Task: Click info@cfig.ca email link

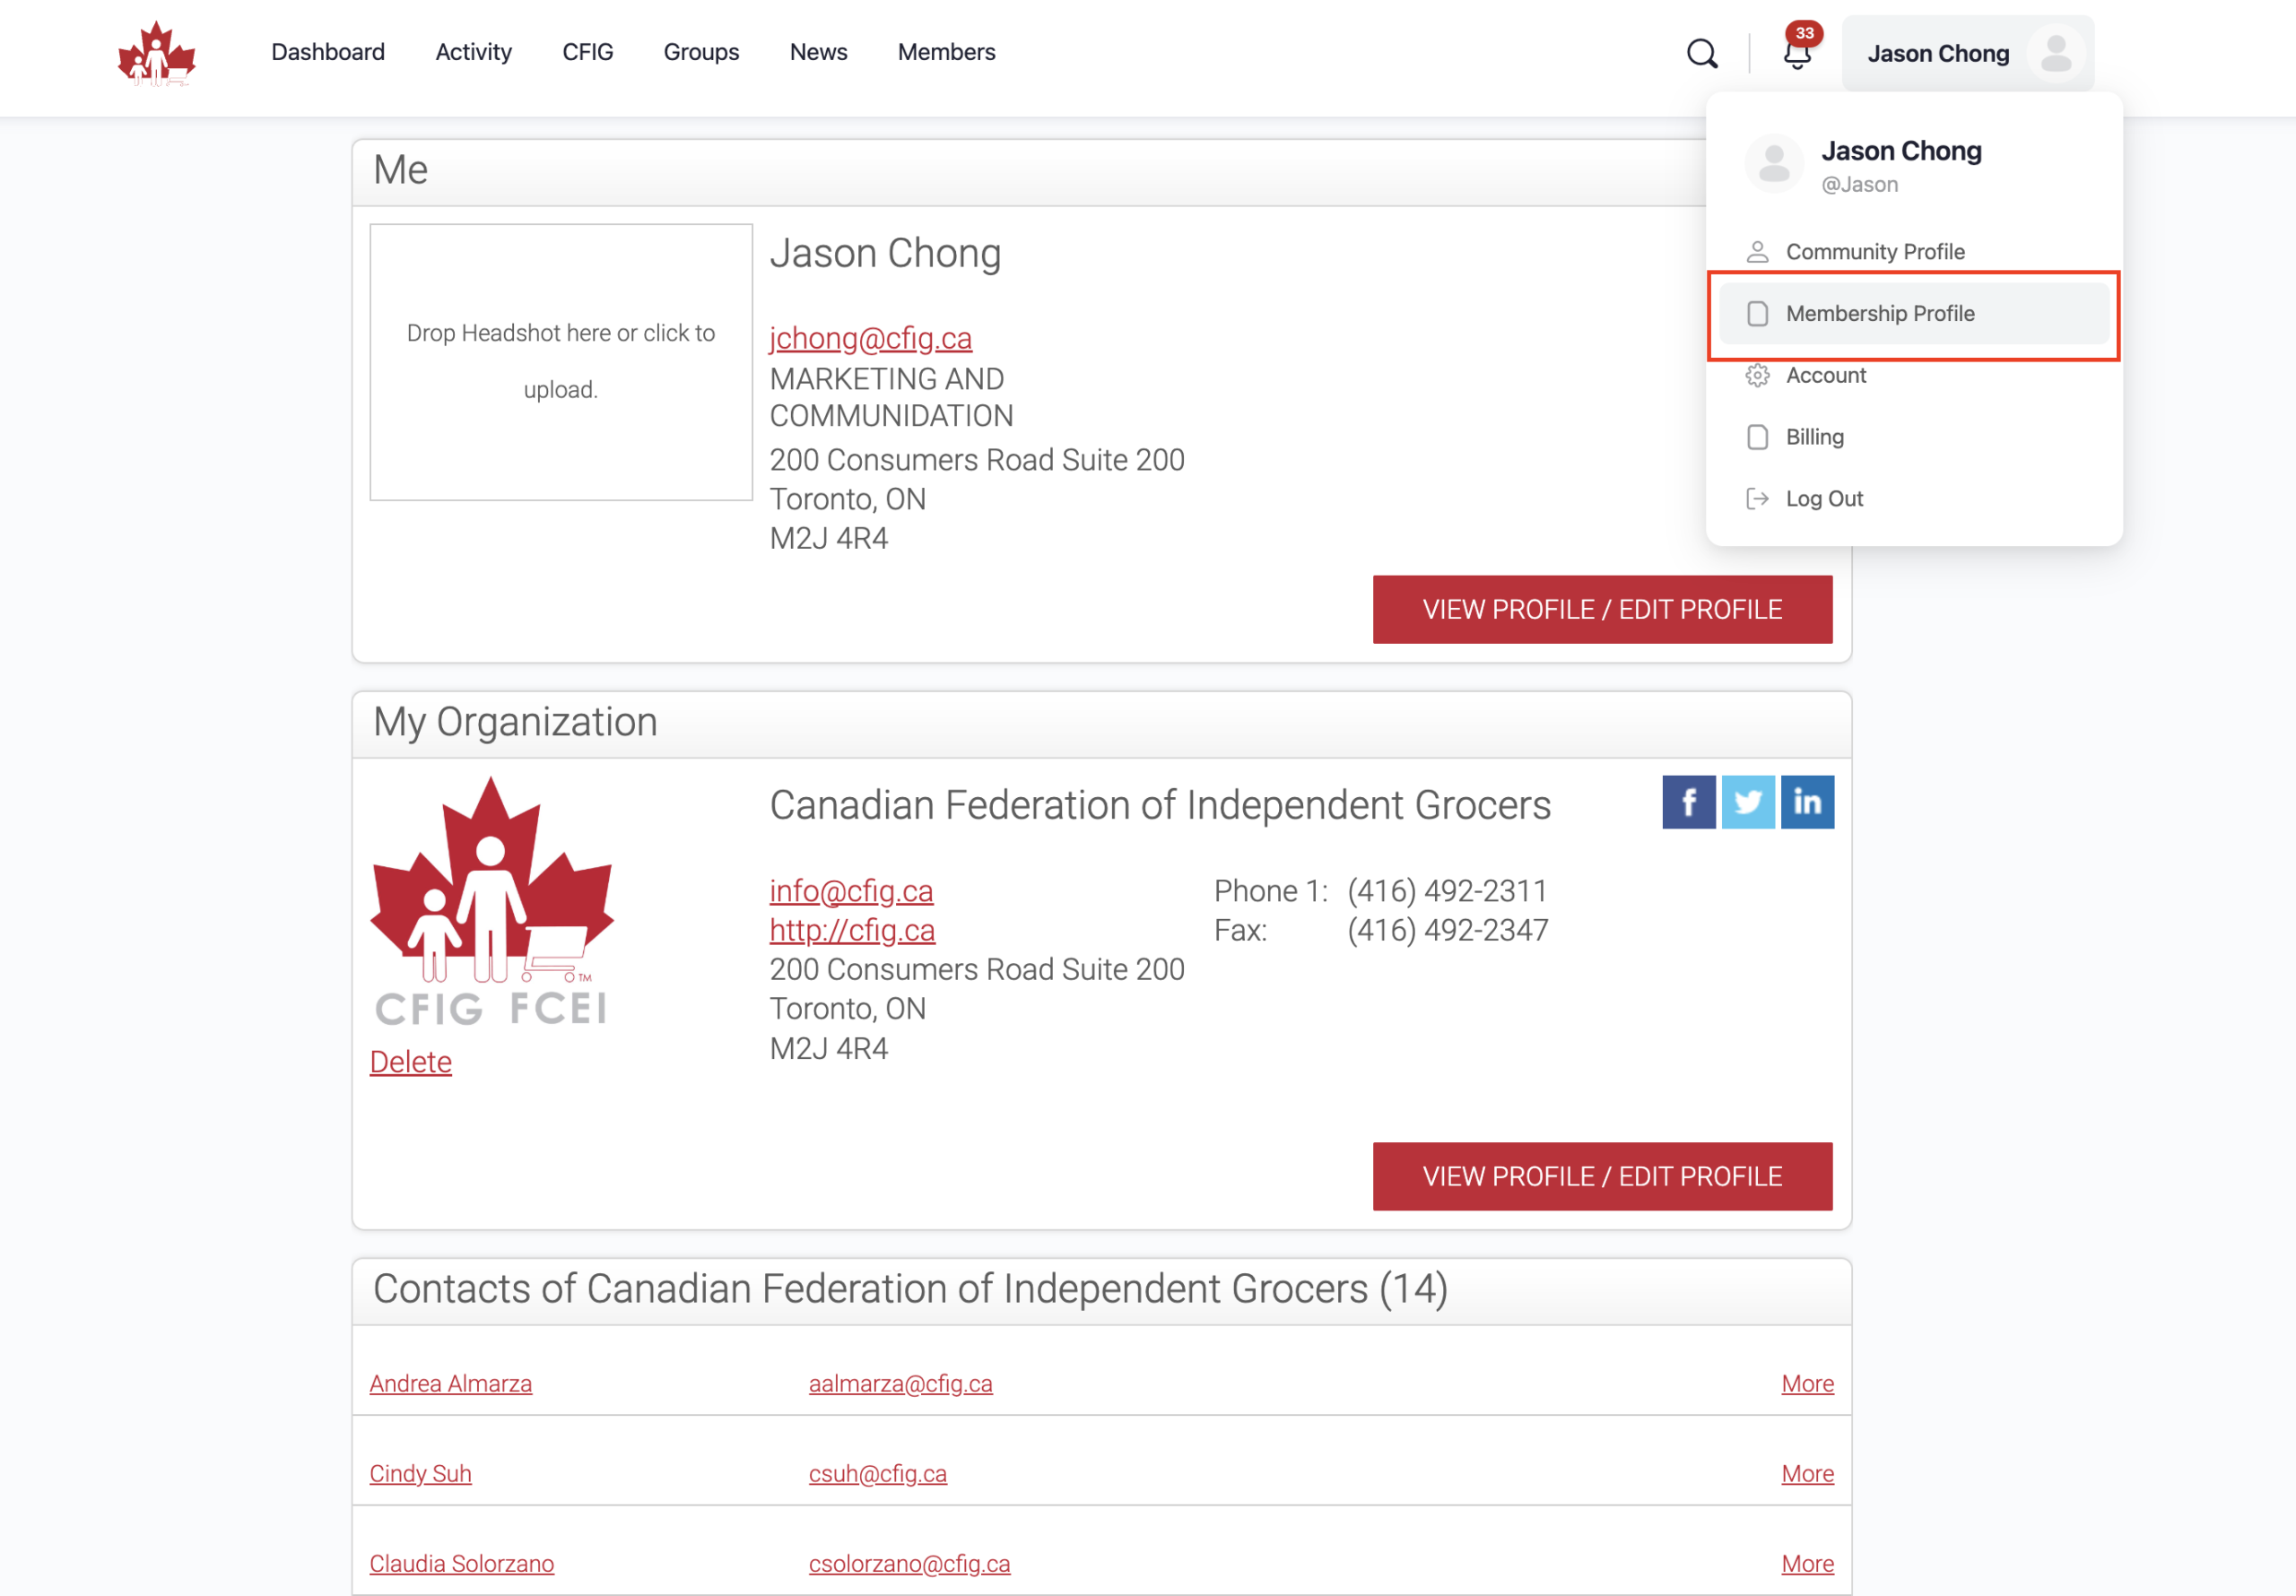Action: 851,891
